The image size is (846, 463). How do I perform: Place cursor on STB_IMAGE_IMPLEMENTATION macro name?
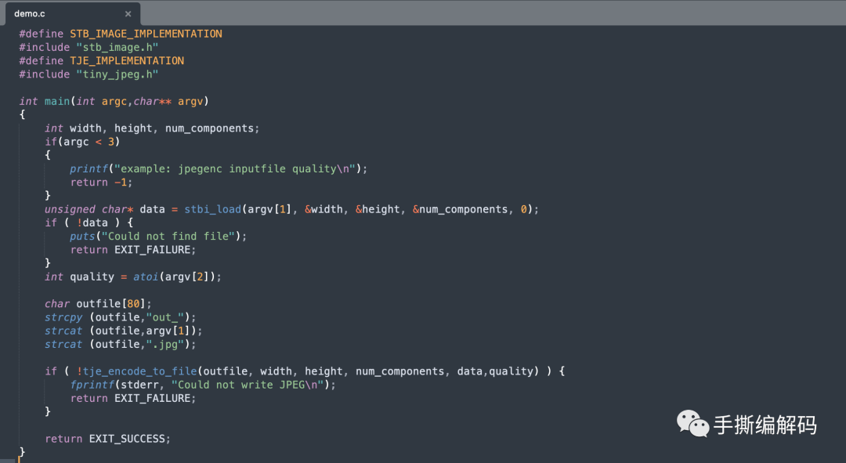[146, 34]
